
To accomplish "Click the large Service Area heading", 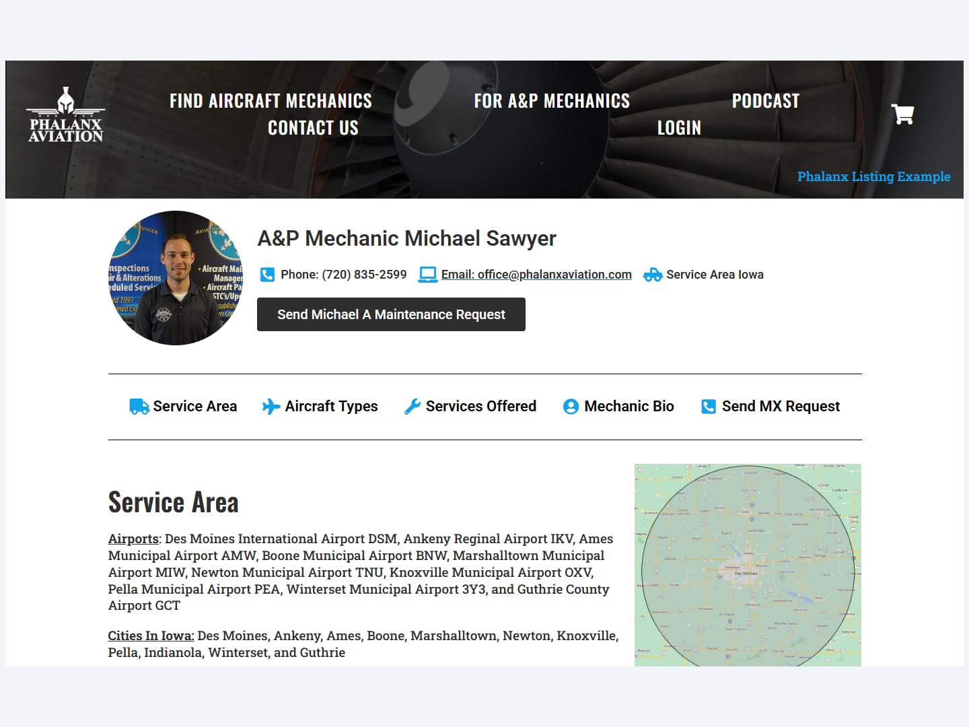I will [x=173, y=502].
